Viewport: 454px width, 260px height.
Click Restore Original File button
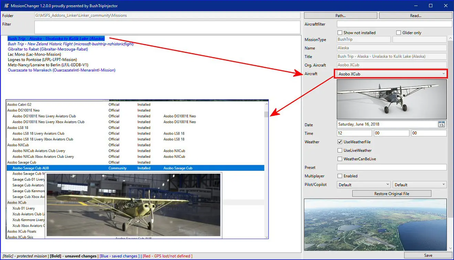[x=392, y=194]
